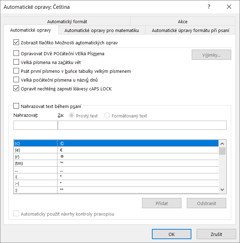Select Automatické opravy pro matematiku tab
240x243 pixels.
tap(101, 30)
